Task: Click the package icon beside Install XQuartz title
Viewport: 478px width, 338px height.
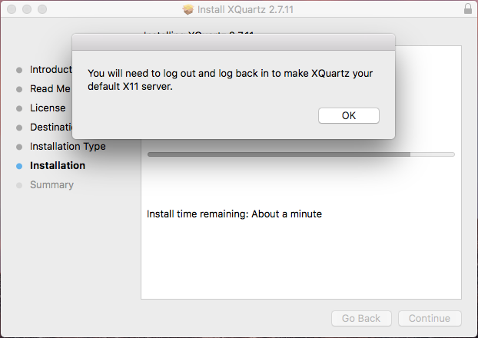Action: 188,9
